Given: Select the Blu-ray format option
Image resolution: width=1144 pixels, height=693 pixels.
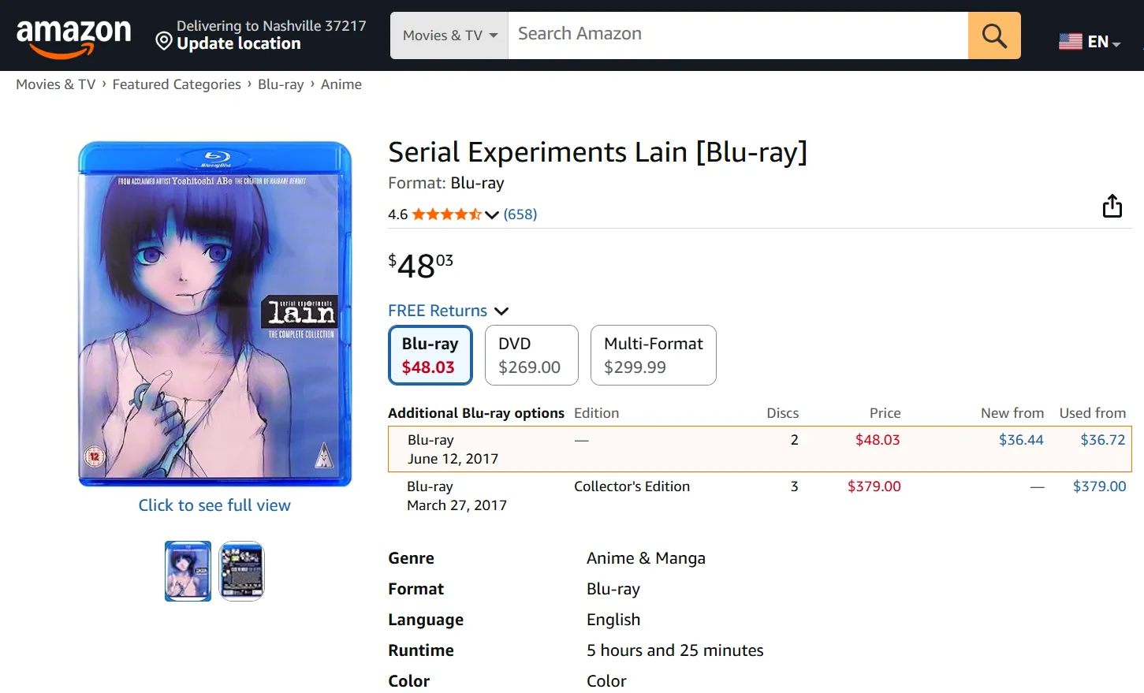Looking at the screenshot, I should click(430, 355).
